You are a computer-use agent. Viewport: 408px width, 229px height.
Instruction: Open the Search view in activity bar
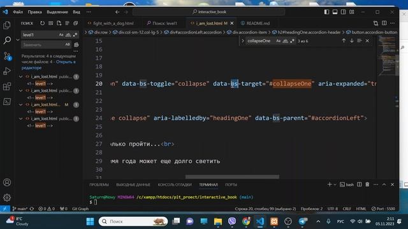[7, 40]
